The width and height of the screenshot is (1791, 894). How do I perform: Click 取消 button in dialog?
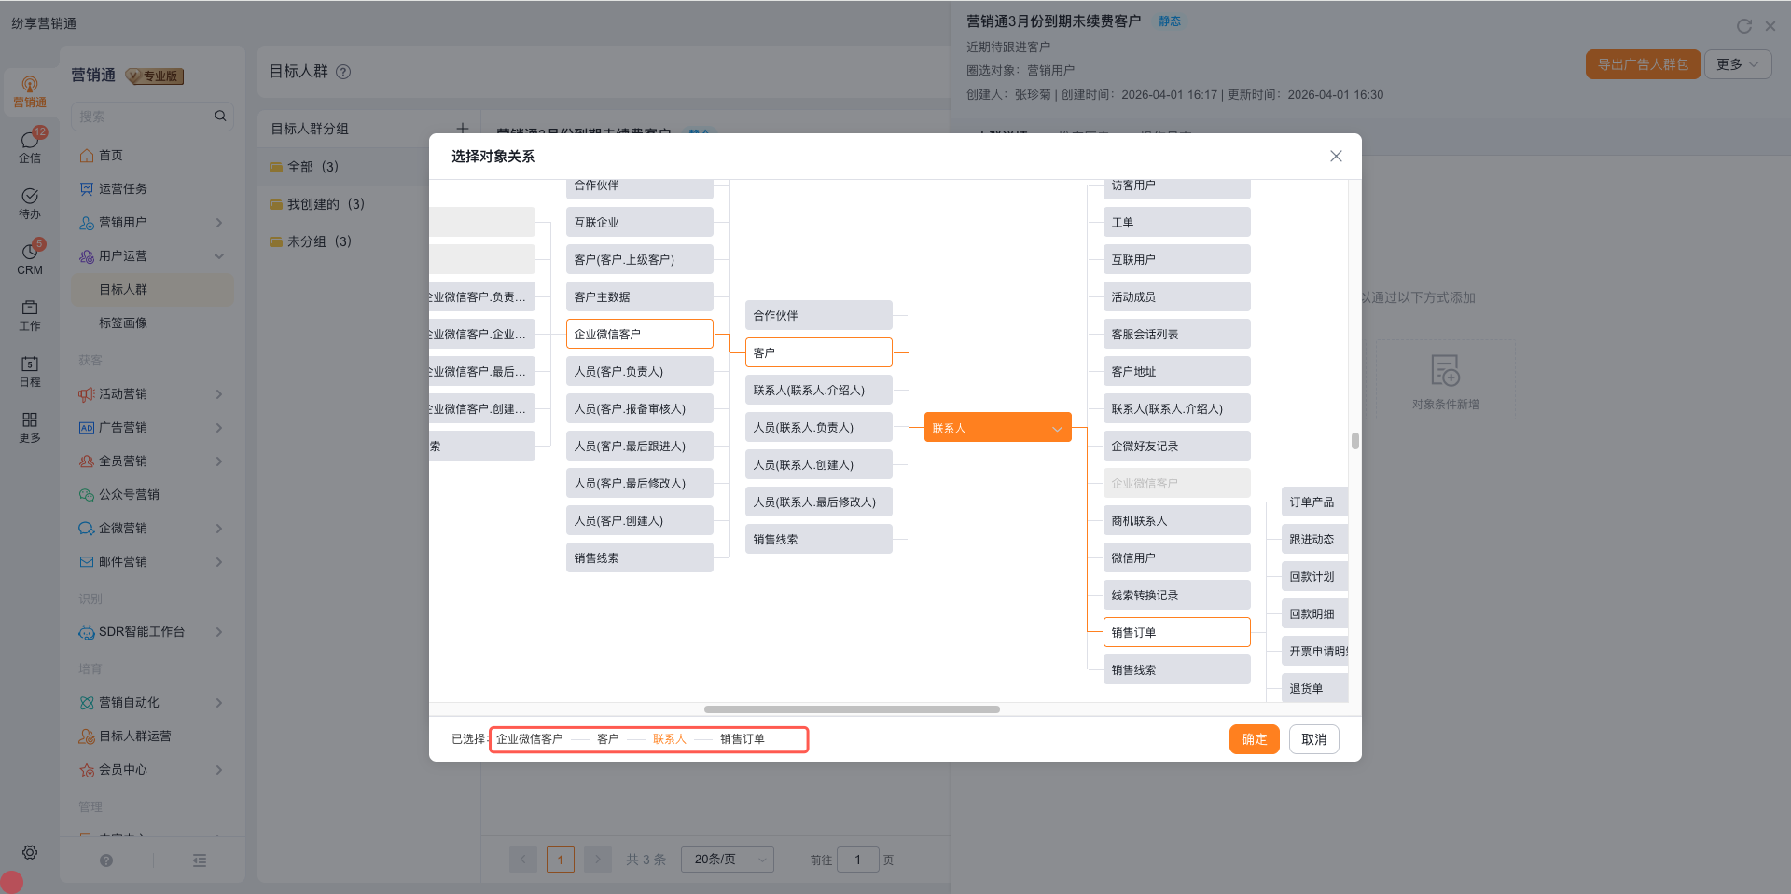1313,739
